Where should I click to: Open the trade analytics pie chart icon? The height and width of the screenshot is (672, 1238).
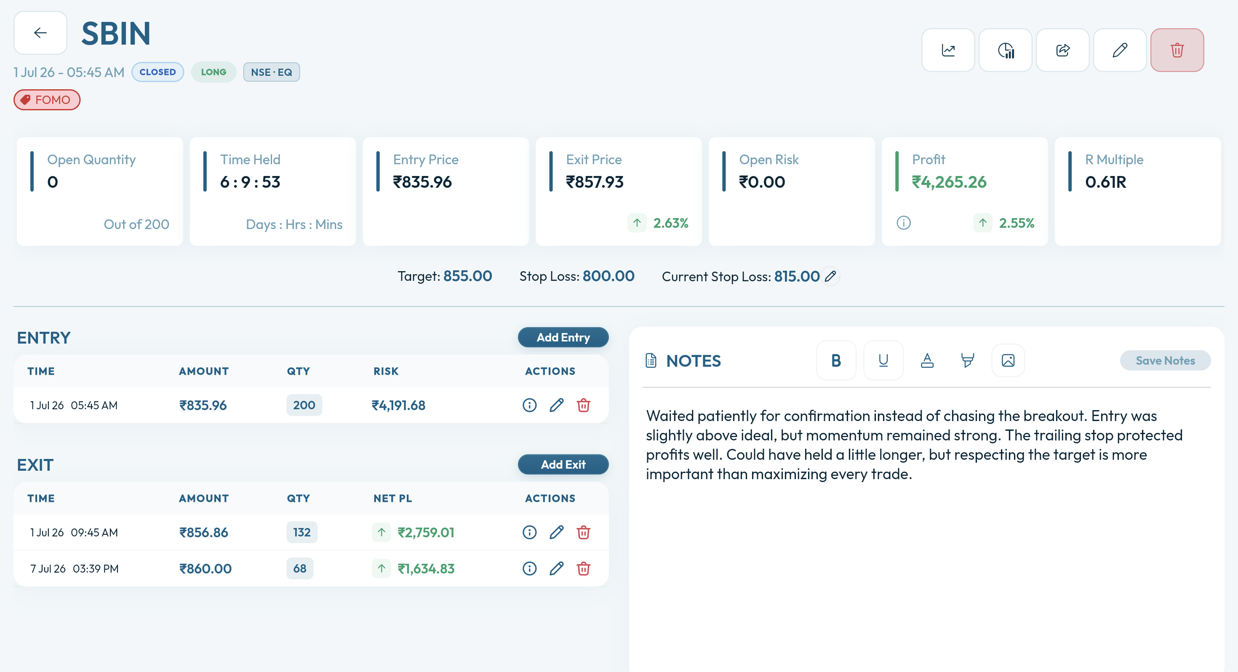(x=1005, y=50)
